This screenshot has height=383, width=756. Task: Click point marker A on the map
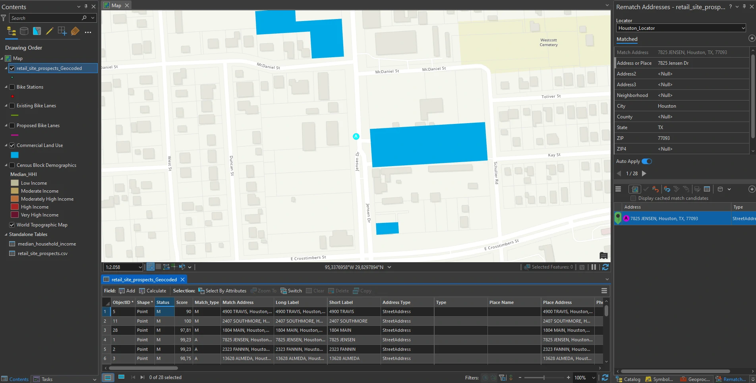pos(356,136)
